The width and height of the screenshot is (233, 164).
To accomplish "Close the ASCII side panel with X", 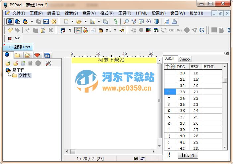I will pyautogui.click(x=227, y=53).
